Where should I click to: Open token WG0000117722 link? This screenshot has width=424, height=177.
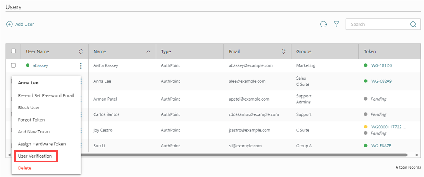click(x=389, y=126)
